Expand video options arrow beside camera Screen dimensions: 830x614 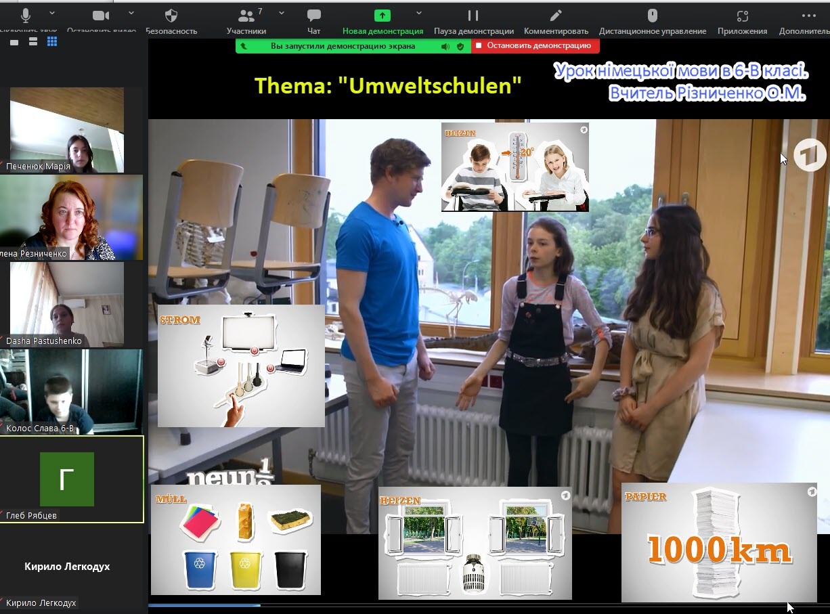point(131,13)
